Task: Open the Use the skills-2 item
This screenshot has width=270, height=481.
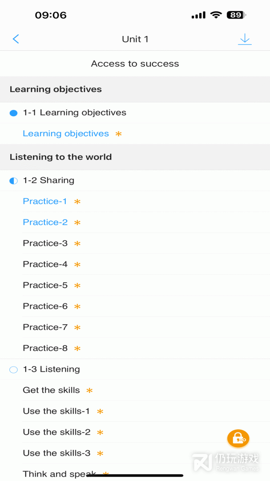Action: click(x=56, y=432)
